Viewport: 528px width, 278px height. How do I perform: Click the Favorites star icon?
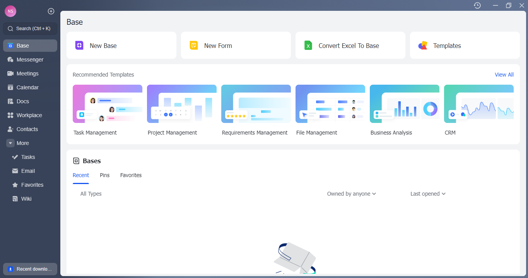click(15, 185)
